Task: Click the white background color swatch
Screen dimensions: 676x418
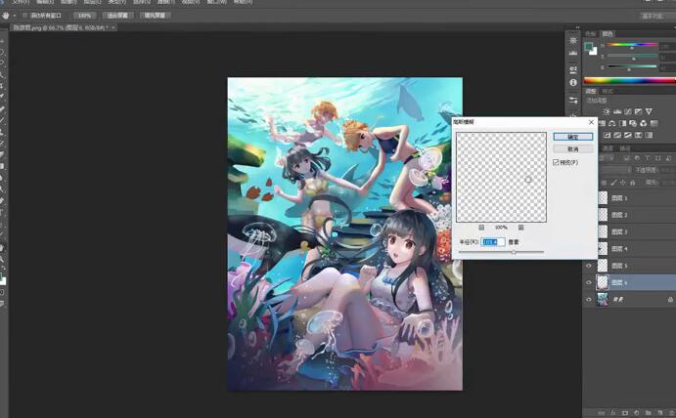Action: [594, 51]
